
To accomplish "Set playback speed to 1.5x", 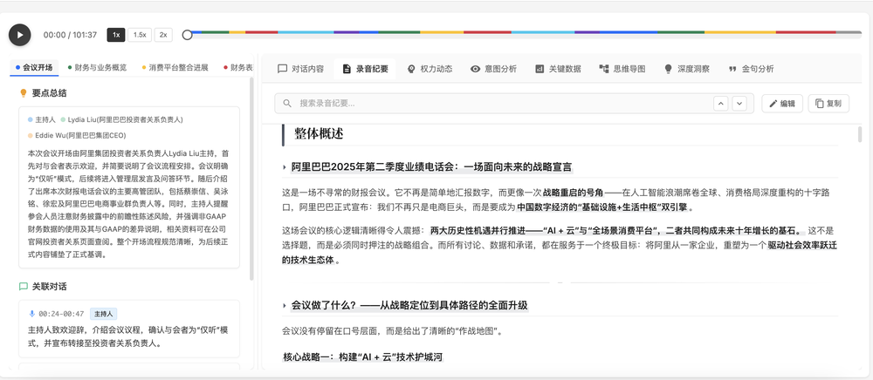I will (x=140, y=35).
